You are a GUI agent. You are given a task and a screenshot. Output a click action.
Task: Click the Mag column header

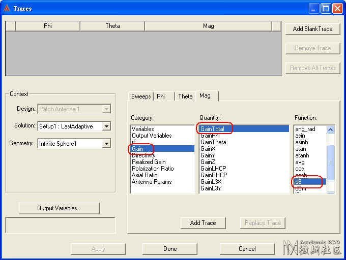tap(208, 26)
